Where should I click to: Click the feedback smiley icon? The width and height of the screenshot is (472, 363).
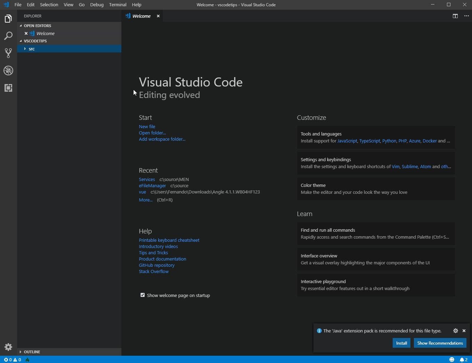[x=452, y=360]
